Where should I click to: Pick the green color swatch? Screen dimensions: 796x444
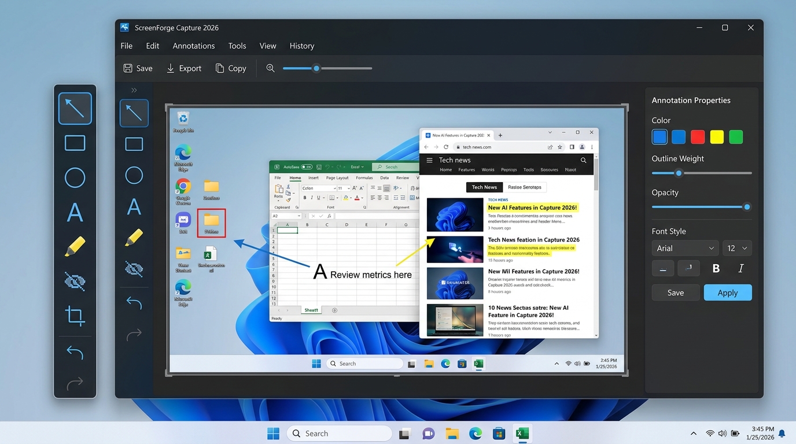736,137
